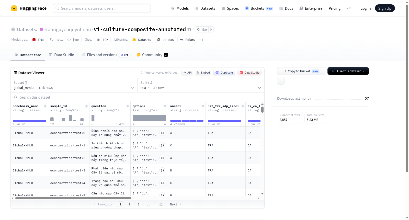Click the question length distribution histogram
Screen dimensions: 409x220
pos(108,118)
